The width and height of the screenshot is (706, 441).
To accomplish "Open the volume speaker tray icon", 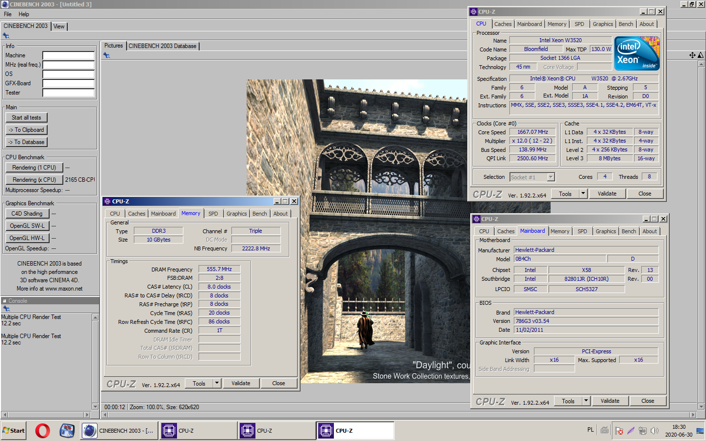I will click(x=655, y=431).
